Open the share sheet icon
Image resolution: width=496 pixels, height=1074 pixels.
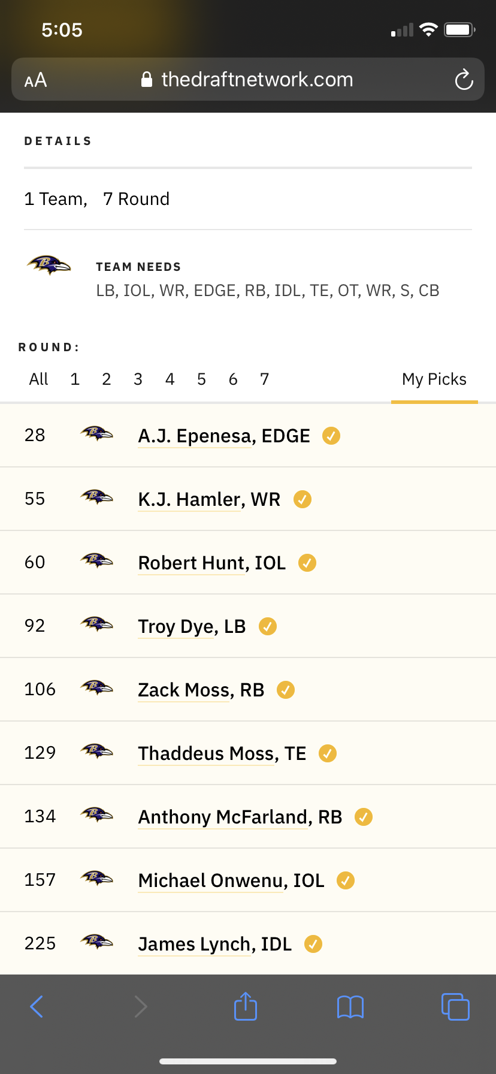246,1006
